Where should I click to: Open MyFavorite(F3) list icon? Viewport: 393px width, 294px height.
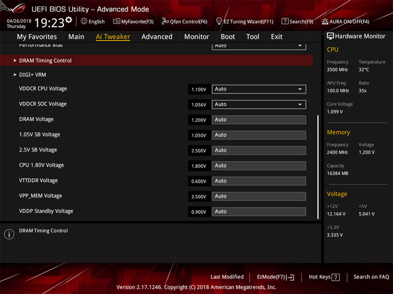(x=116, y=21)
